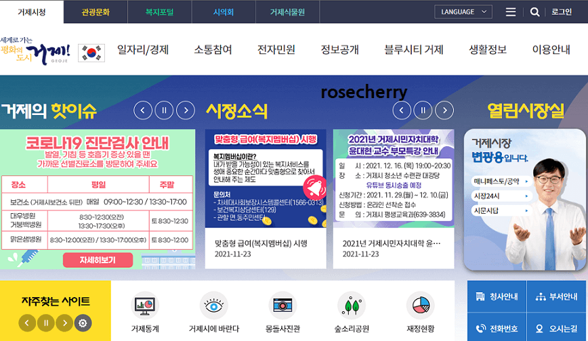Select the 거제시청 top tab

(32, 12)
